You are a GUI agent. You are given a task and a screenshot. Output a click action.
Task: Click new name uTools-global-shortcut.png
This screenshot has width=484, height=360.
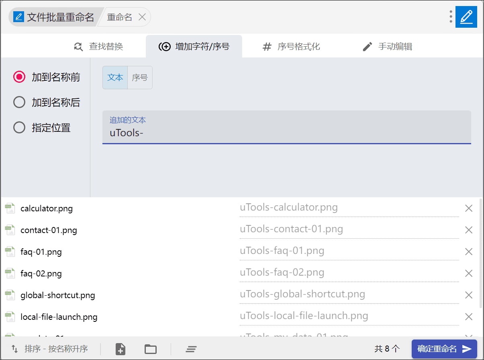(x=349, y=295)
